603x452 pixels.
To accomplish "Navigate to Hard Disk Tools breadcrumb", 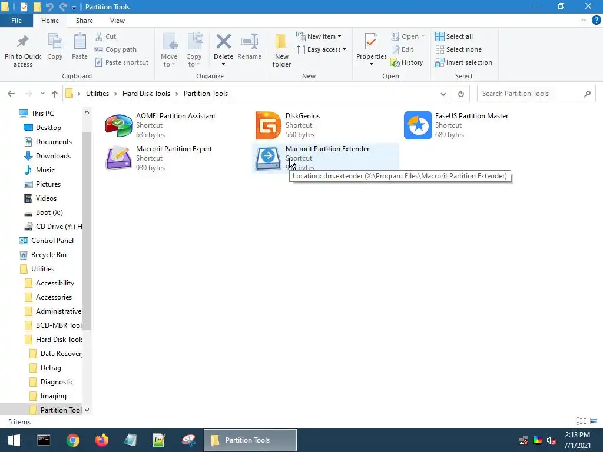I will pyautogui.click(x=146, y=94).
